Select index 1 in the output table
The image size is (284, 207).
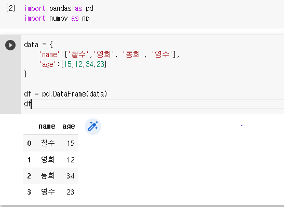(x=29, y=160)
